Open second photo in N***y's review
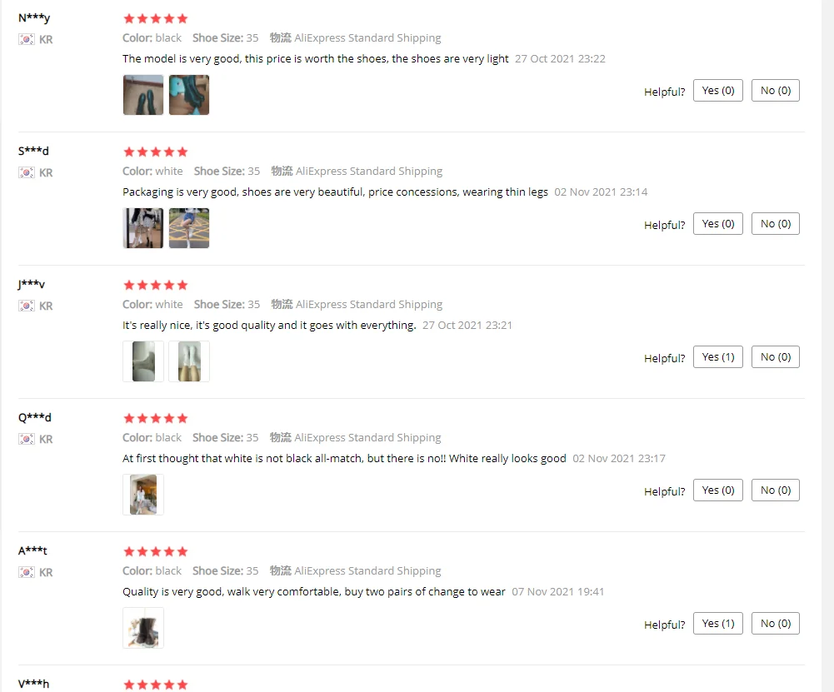Image resolution: width=834 pixels, height=692 pixels. click(189, 95)
